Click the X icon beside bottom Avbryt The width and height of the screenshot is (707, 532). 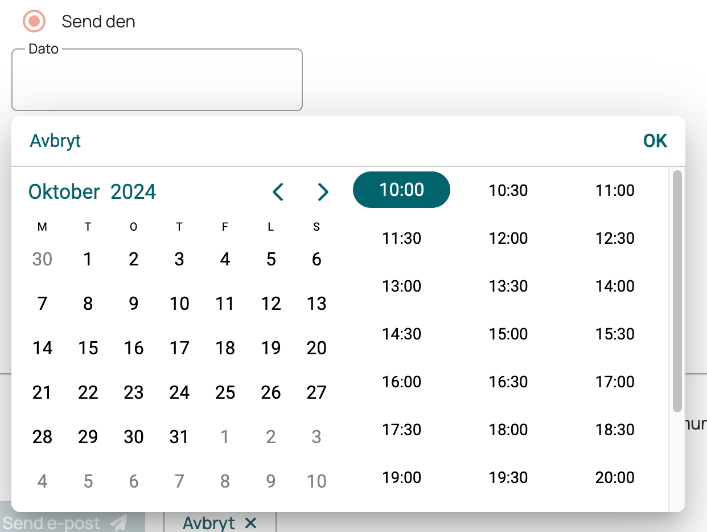point(250,522)
